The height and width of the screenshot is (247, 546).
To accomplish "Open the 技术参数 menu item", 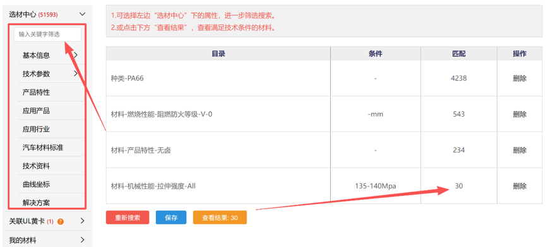I will click(x=36, y=74).
